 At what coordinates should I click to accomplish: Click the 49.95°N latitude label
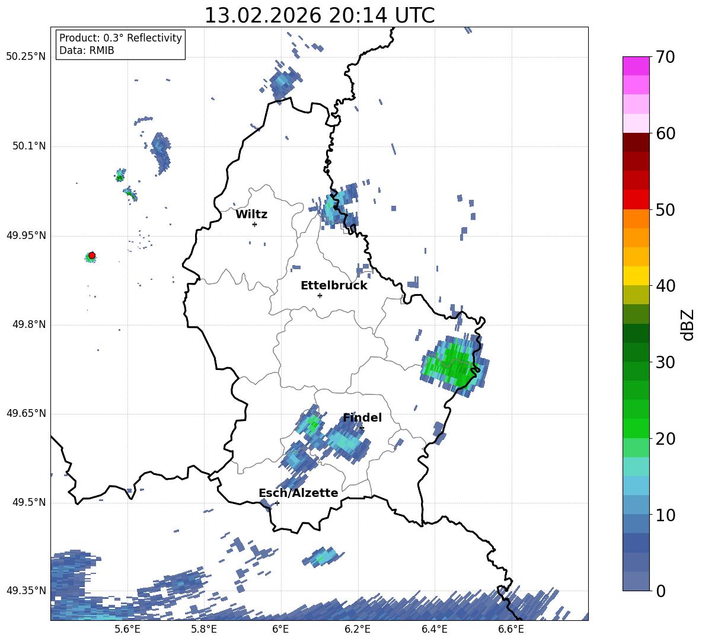tap(25, 235)
